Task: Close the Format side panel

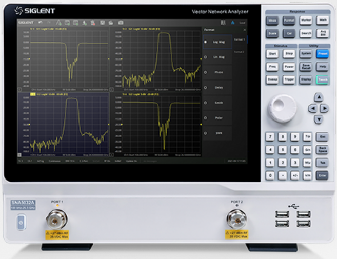Action: 245,30
